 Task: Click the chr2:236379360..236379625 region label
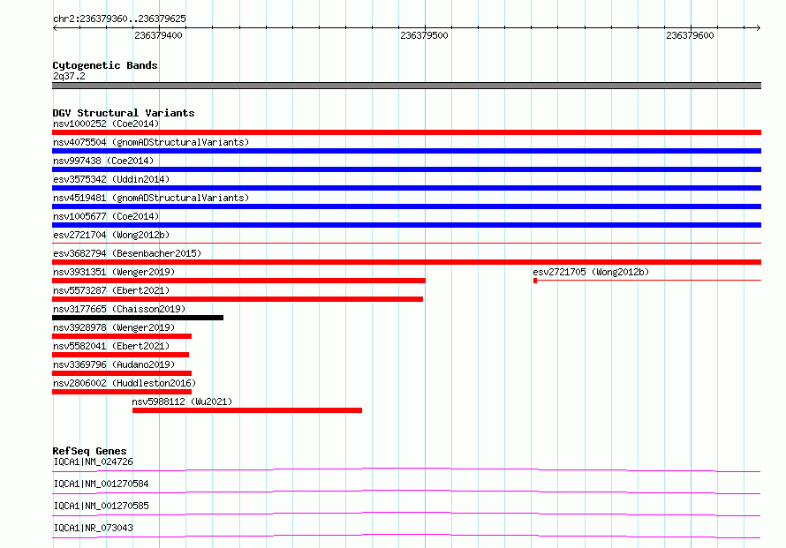pos(119,19)
